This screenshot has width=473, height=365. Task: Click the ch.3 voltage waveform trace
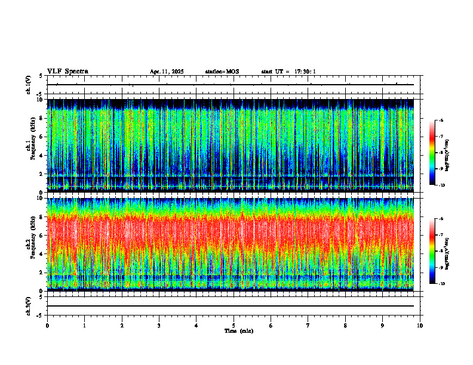pos(230,306)
